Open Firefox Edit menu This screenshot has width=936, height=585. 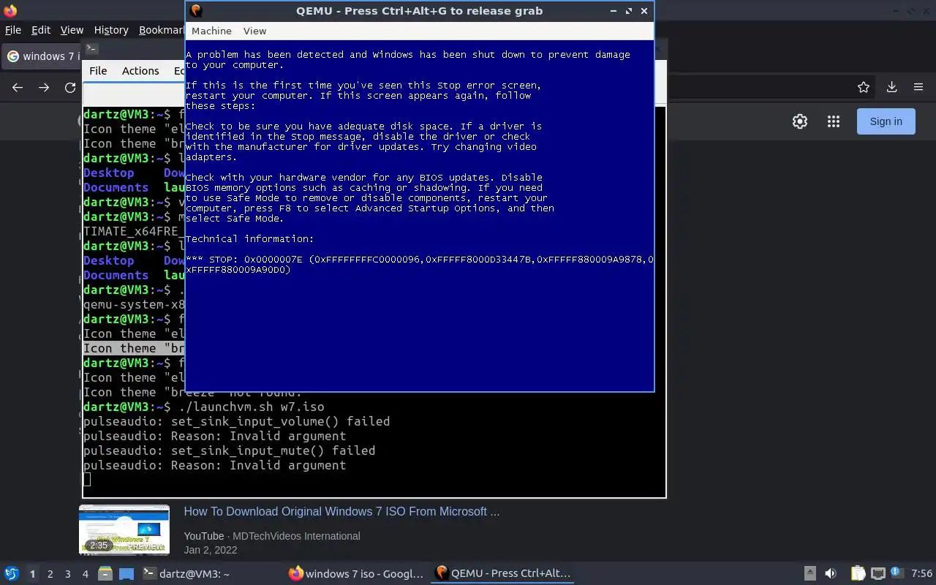click(x=41, y=30)
